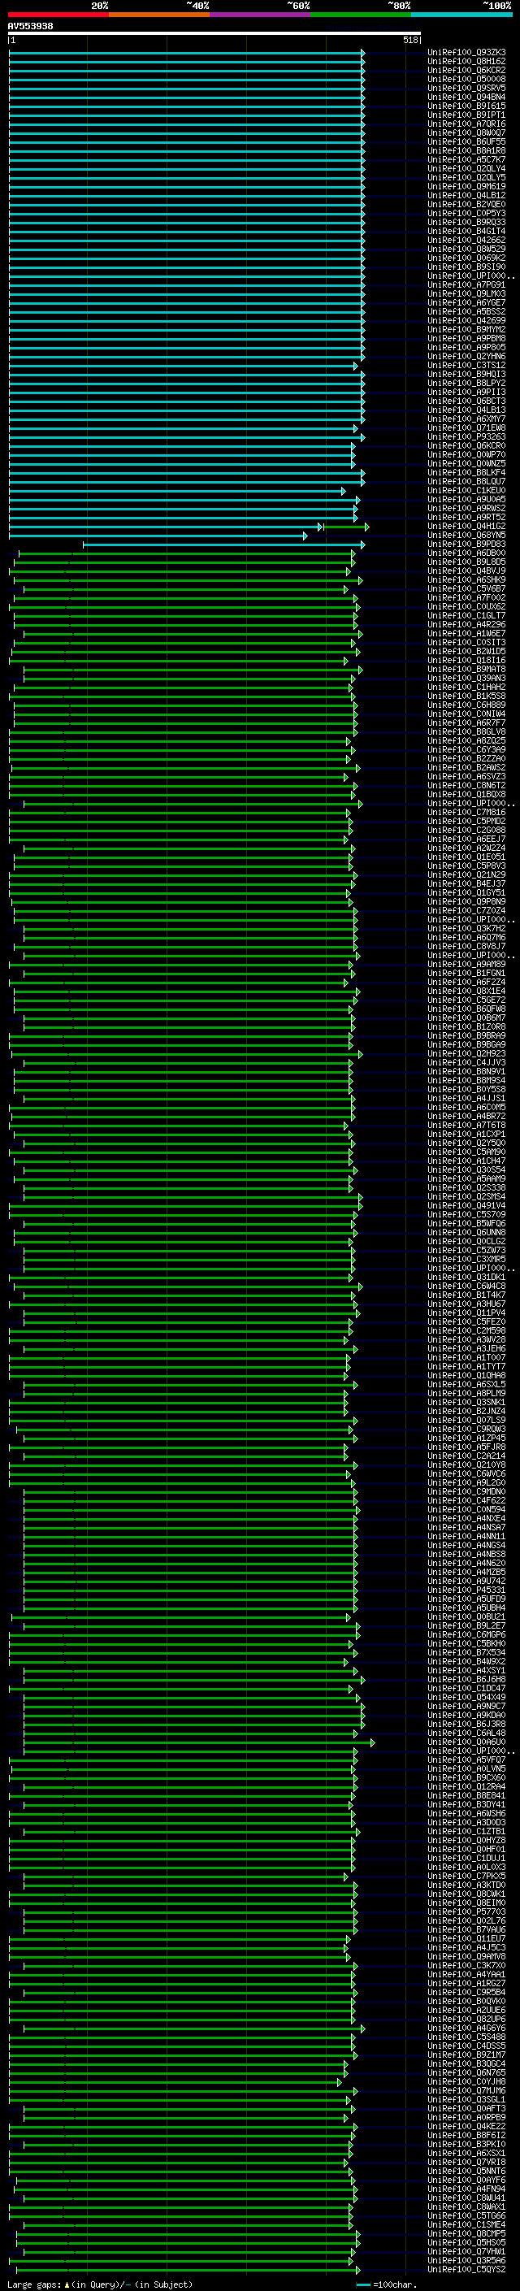520x2291 pixels.
Task: Select label UniRef100_C5QYS2
Action: coord(466,2269)
